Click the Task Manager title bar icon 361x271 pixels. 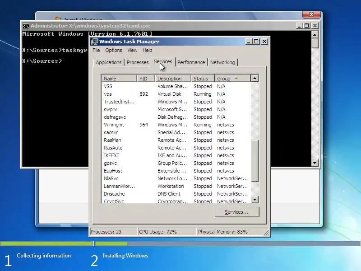coord(95,42)
